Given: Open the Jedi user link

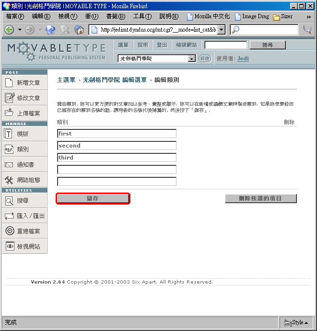Looking at the screenshot, I should [x=243, y=58].
